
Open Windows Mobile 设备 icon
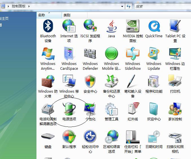pyautogui.click(x=111, y=54)
